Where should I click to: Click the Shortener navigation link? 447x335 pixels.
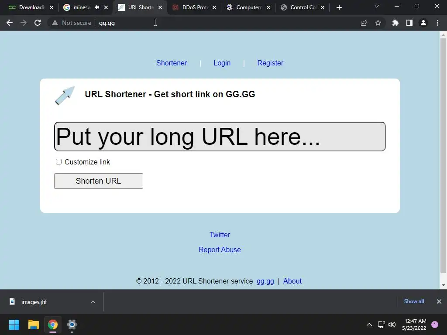tap(172, 63)
